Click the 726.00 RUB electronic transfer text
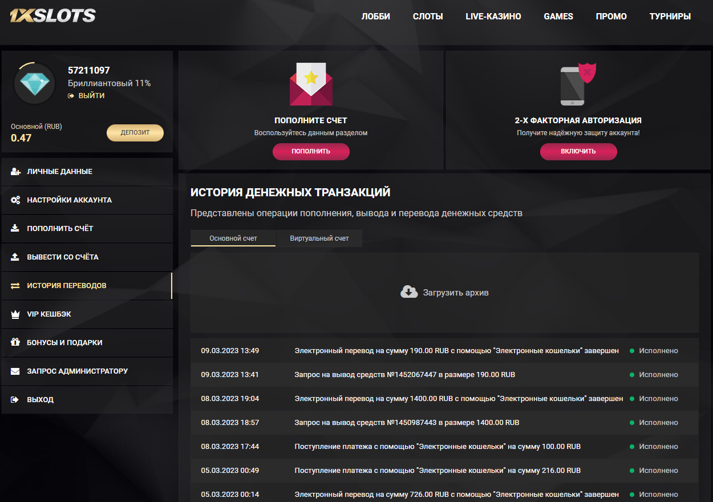This screenshot has height=502, width=713. coord(456,495)
